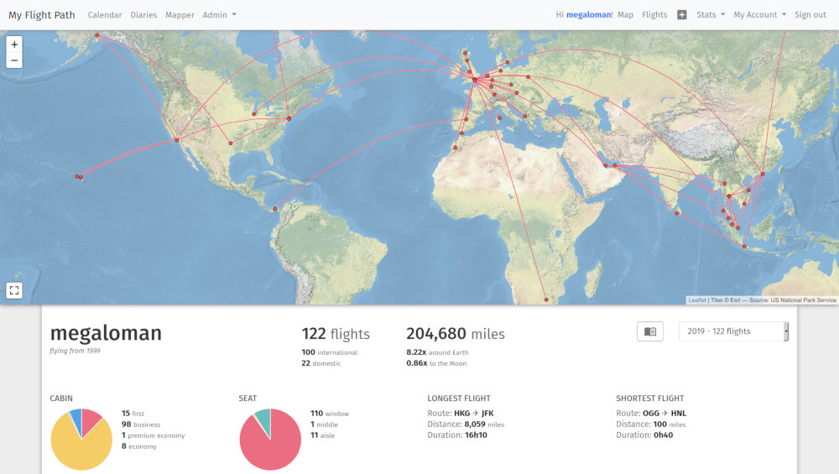Go to the Calendar page

click(105, 15)
